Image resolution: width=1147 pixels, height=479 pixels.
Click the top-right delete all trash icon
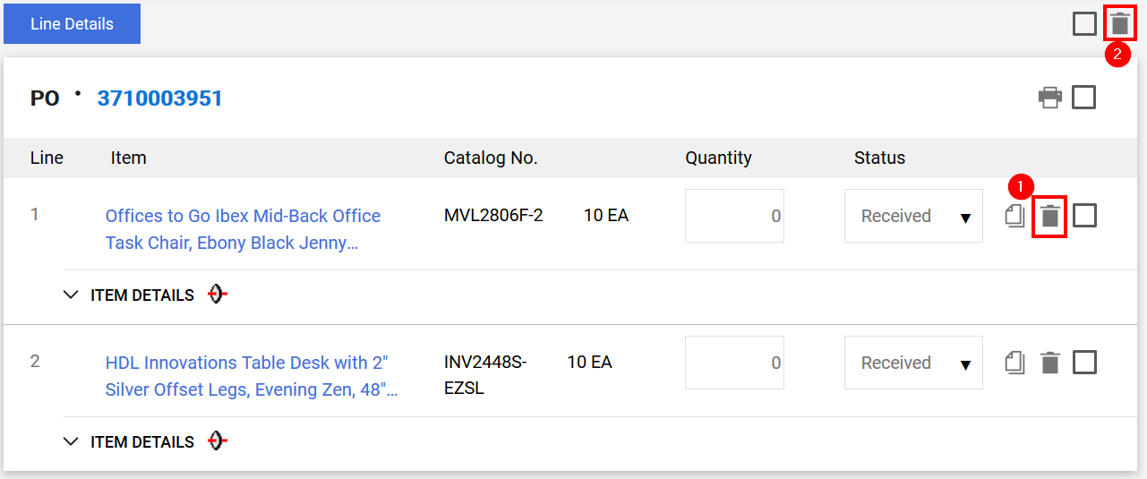[1119, 23]
